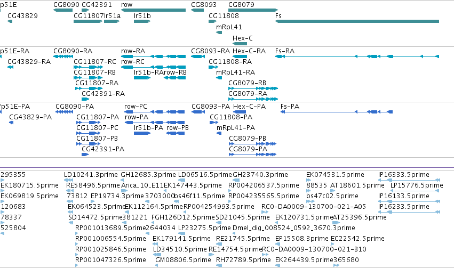The image size is (454, 268).
Task: Select the CG8079-RB transcript label
Action: (x=247, y=83)
